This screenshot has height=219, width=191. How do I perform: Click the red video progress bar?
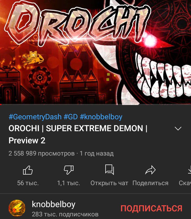[95, 104]
